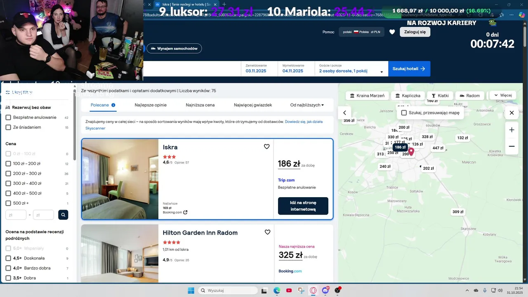528x297 pixels.
Task: Select Kapliczka map chip
Action: coord(408,96)
